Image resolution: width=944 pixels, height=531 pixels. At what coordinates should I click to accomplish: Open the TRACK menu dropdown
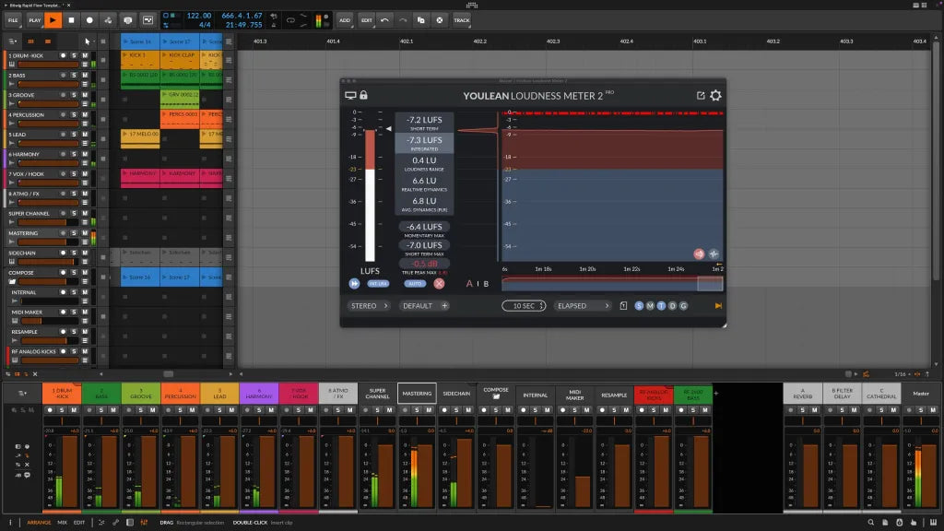462,20
